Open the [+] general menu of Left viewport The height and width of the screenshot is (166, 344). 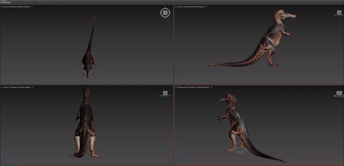(x=176, y=7)
